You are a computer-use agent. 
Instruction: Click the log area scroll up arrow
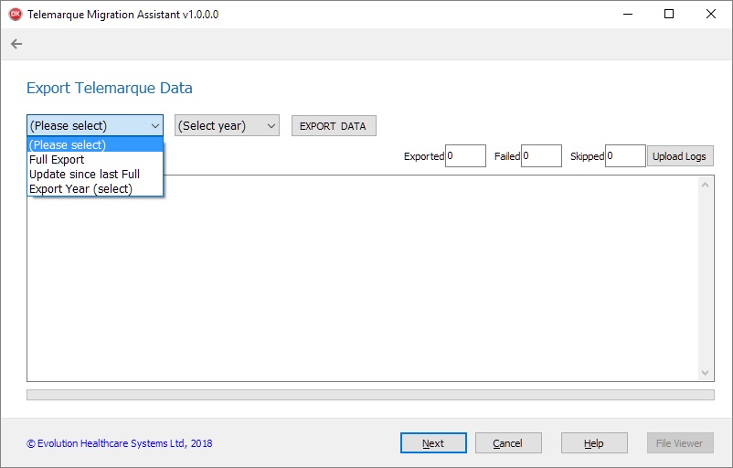tap(706, 186)
